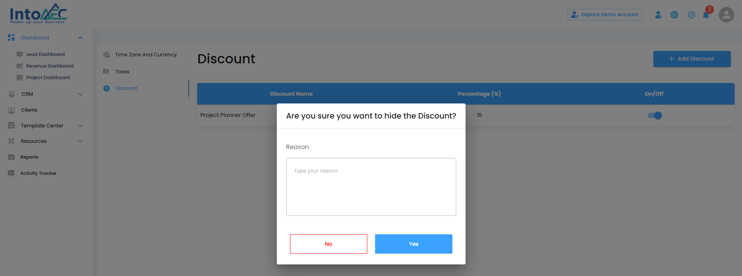This screenshot has width=742, height=276.
Task: Click Explore Demo Account button
Action: click(x=605, y=15)
